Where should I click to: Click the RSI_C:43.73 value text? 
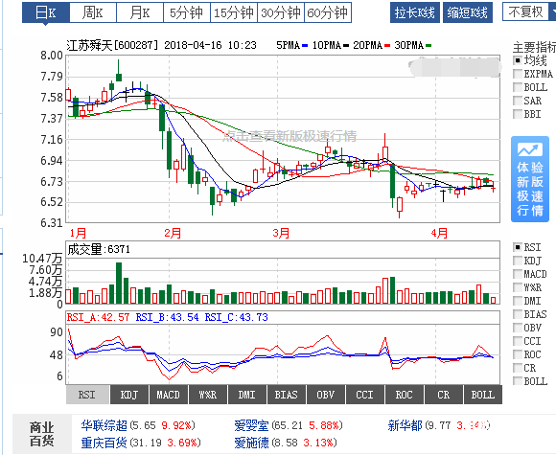point(237,317)
